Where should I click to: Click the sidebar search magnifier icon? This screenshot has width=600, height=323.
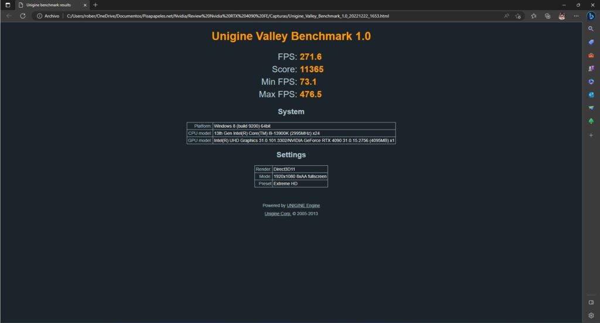[591, 29]
